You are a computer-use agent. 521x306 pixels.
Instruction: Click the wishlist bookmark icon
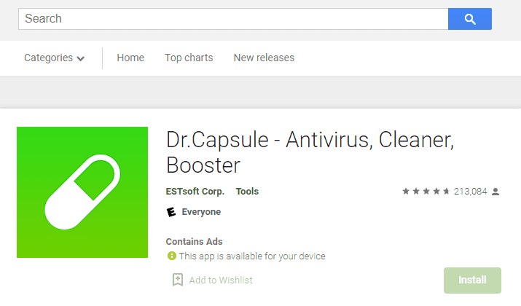178,280
